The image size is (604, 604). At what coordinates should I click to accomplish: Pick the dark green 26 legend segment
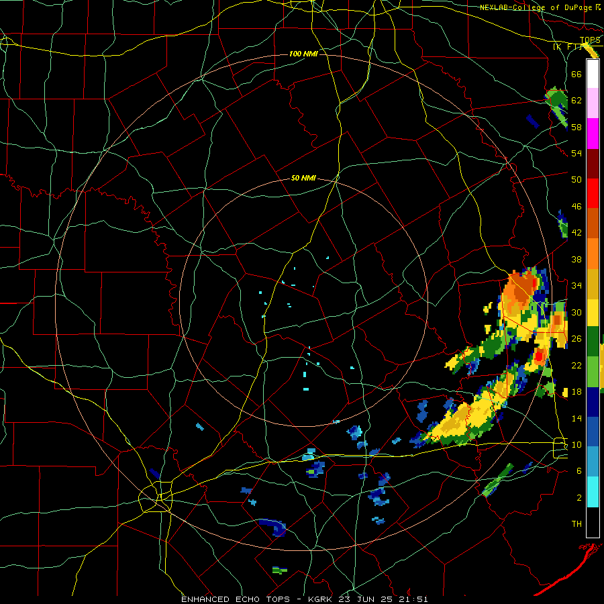[593, 342]
